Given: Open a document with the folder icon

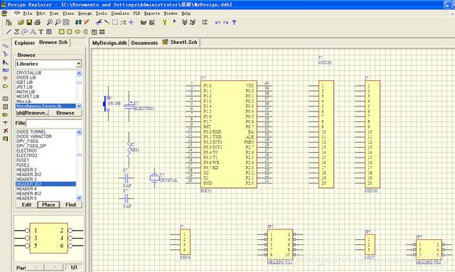Looking at the screenshot, I should pos(21,22).
